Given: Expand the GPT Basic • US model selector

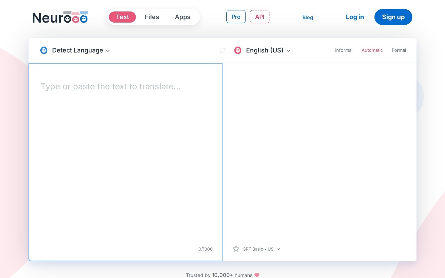Looking at the screenshot, I should 261,249.
